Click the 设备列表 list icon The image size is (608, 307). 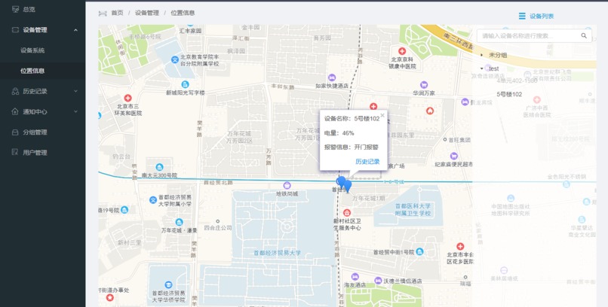coord(522,16)
